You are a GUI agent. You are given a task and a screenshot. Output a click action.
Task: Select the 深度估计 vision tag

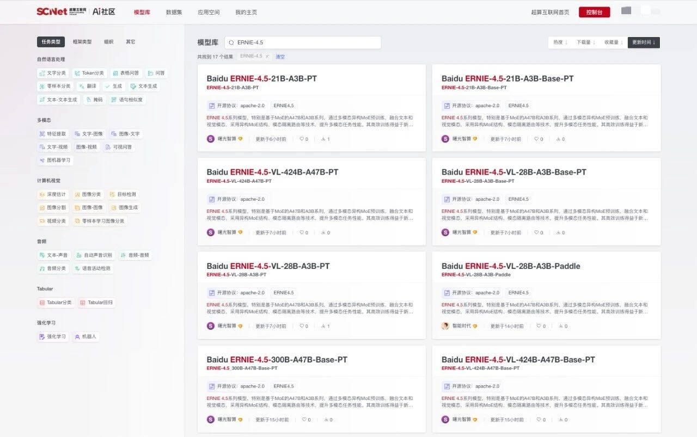(53, 194)
